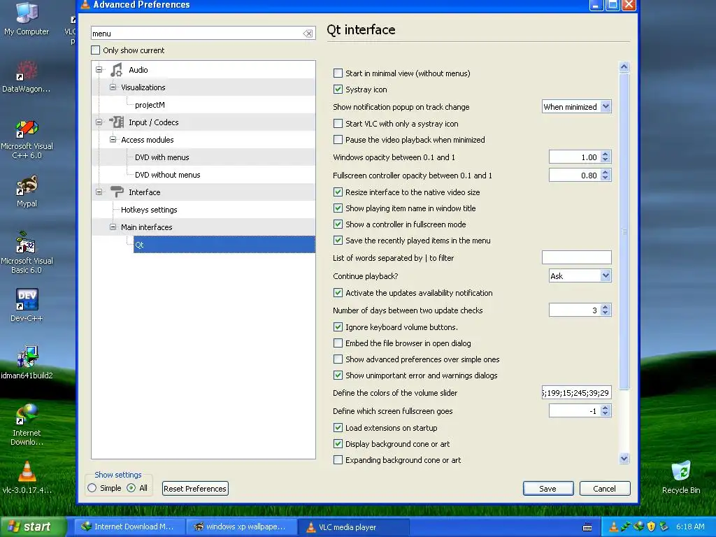The height and width of the screenshot is (537, 716).
Task: Enable Show advanced preferences over simple ones
Action: tap(338, 359)
